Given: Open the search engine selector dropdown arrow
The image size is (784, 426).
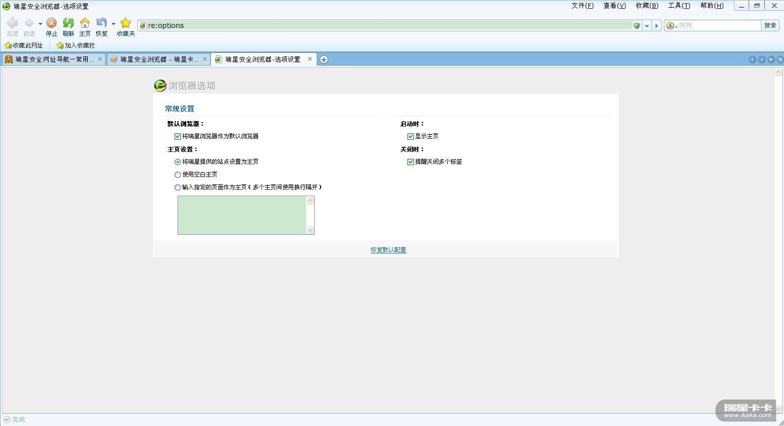Looking at the screenshot, I should (676, 26).
